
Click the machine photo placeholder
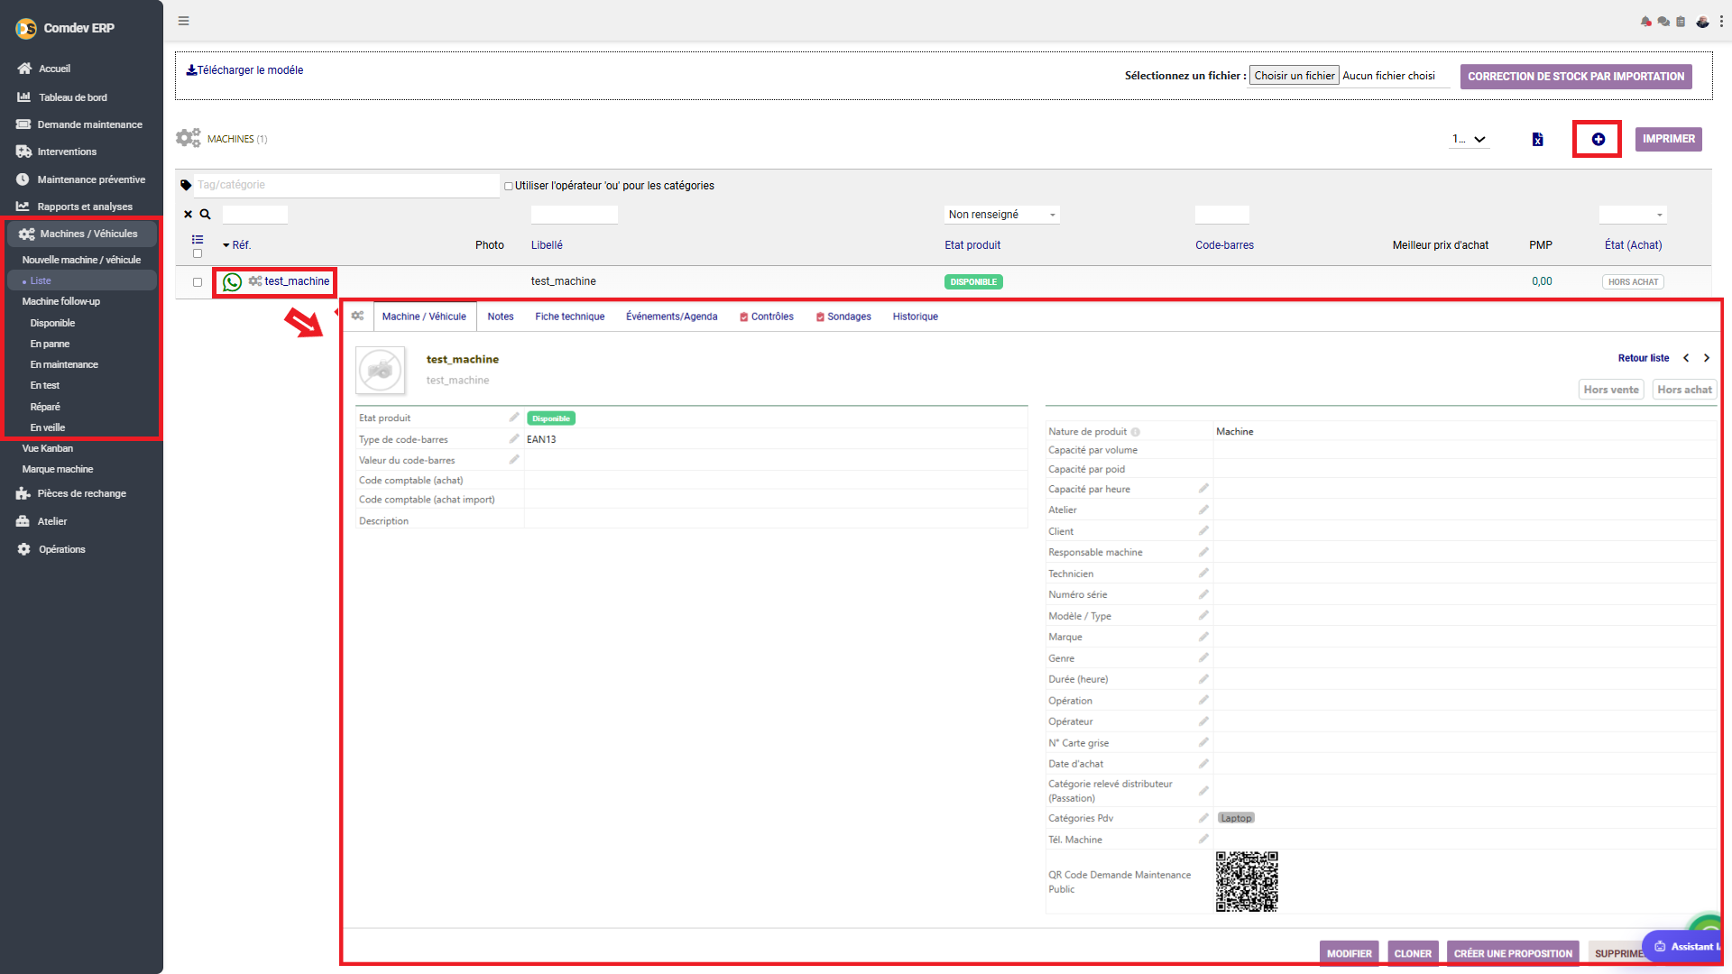[380, 370]
